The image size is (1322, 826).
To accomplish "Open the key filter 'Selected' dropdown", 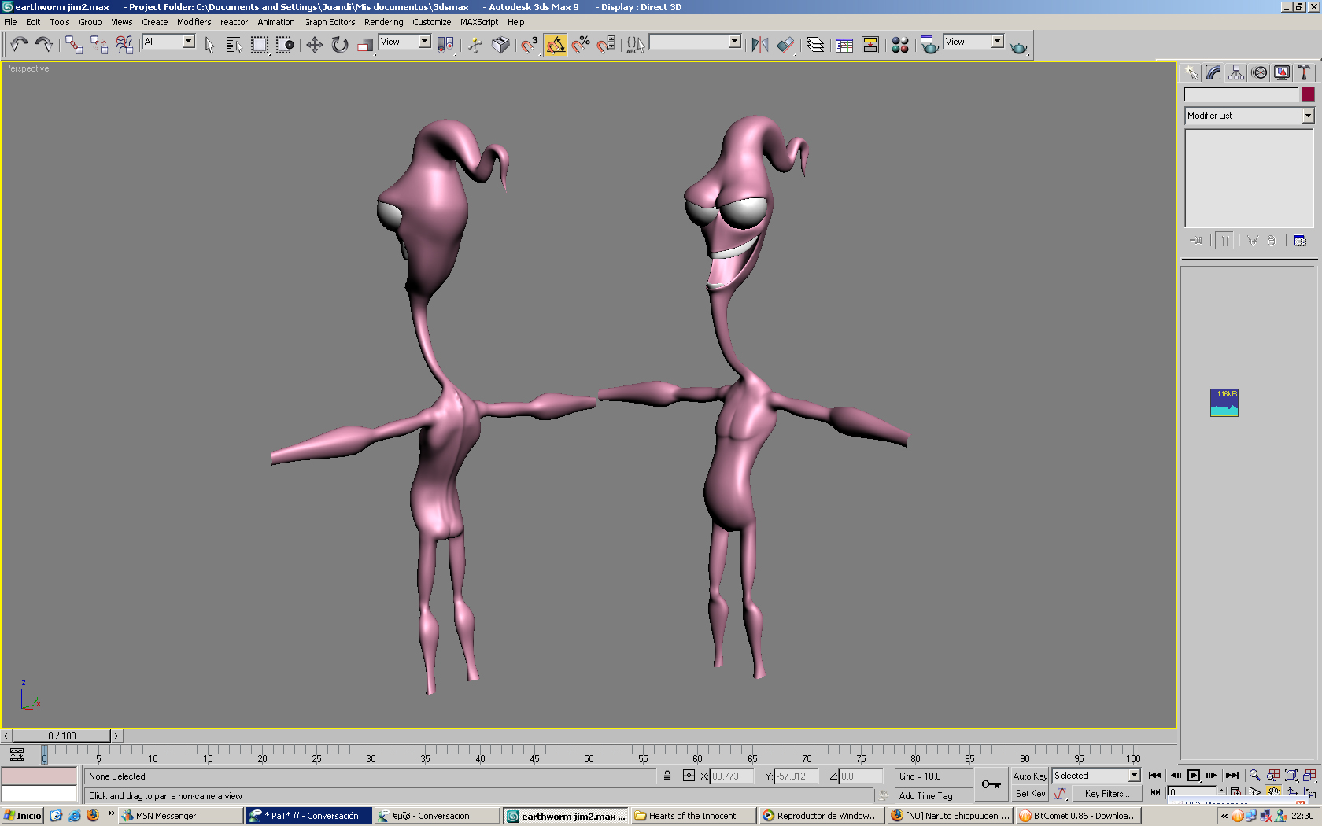I will pos(1097,776).
